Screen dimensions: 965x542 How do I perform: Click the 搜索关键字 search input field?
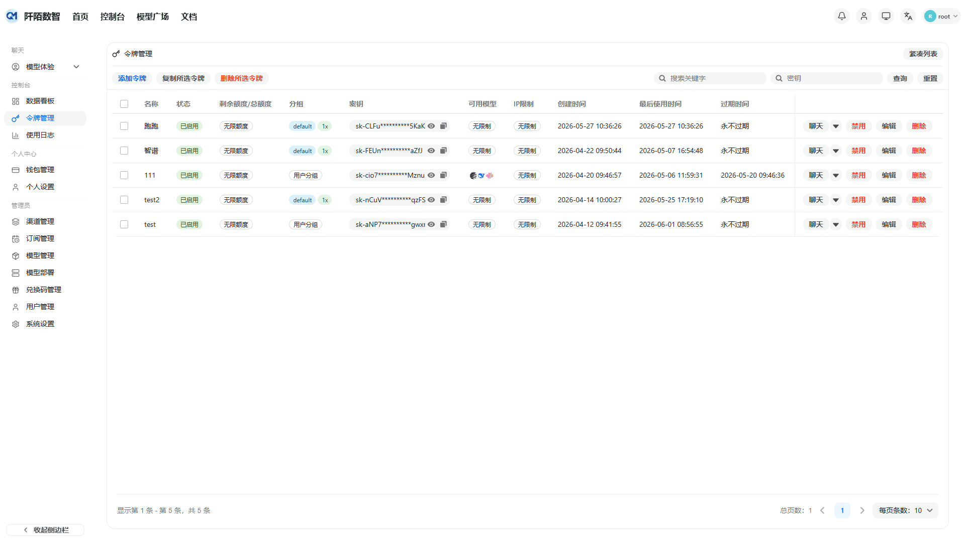710,78
